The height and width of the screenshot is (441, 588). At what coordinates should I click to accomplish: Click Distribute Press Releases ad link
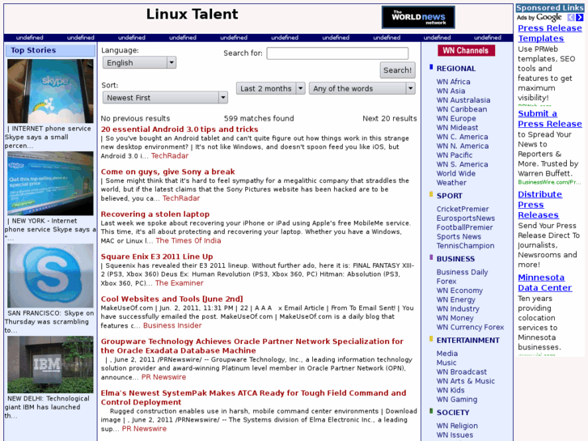[540, 205]
